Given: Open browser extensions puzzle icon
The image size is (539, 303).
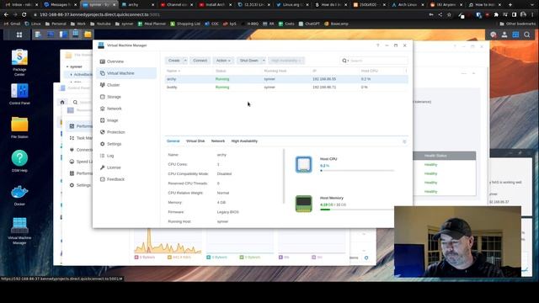Looking at the screenshot, I should (x=496, y=15).
